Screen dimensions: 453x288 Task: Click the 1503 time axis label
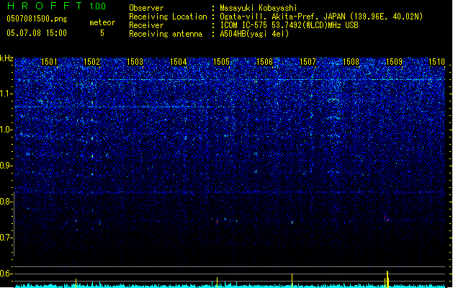[x=135, y=62]
